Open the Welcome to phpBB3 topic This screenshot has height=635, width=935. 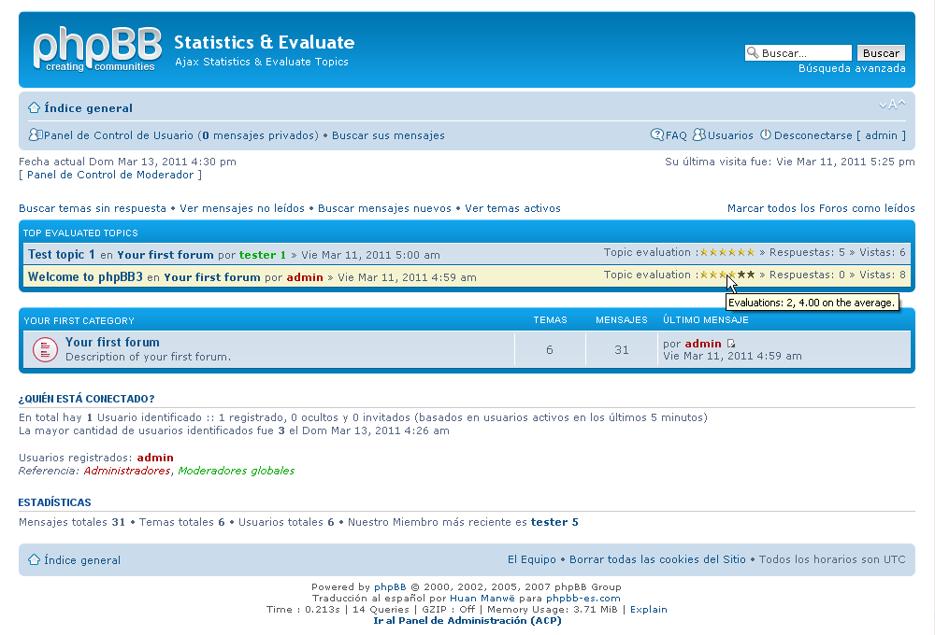(85, 276)
